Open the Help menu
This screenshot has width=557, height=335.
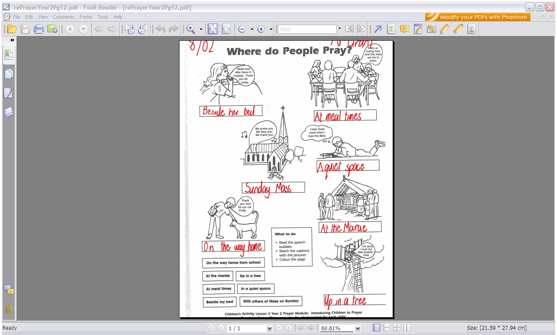(118, 17)
